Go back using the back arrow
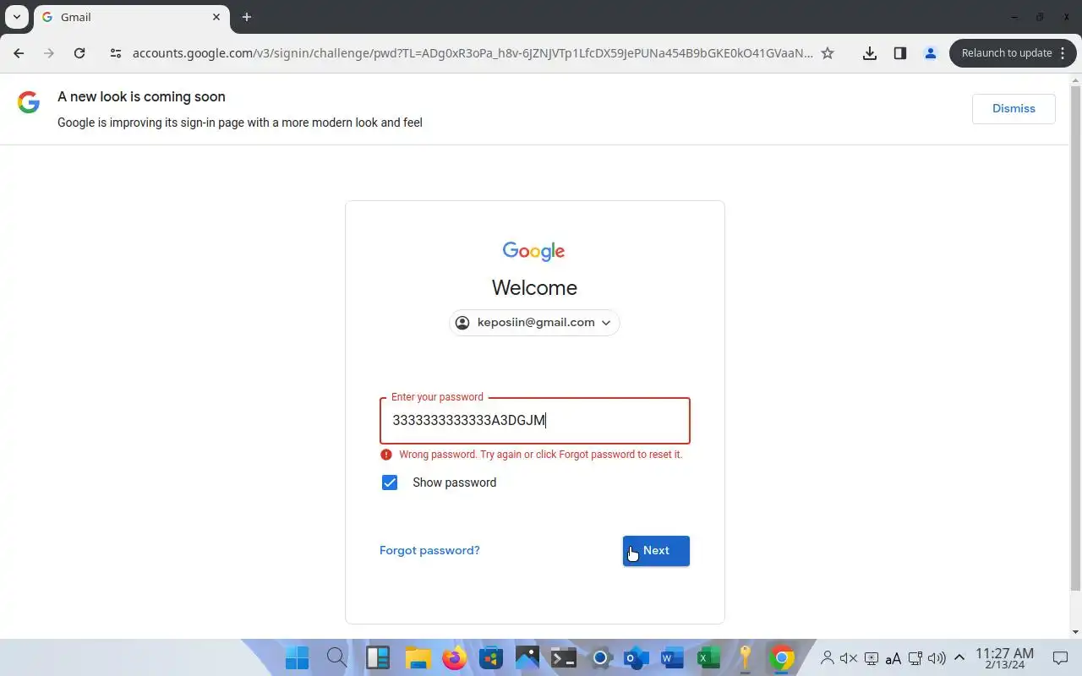This screenshot has height=676, width=1082. [19, 53]
